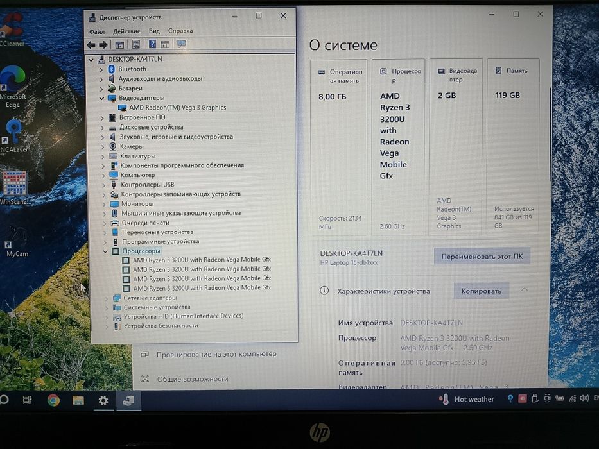599x449 pixels.
Task: Select AMD Radeon(TM) Vega 3 Graphics device
Action: coord(178,108)
